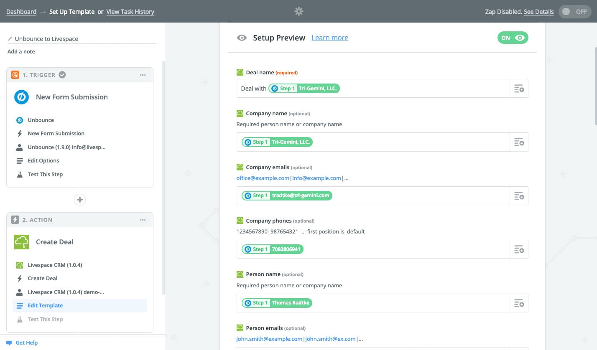
Task: Click the Person name input field
Action: (373, 303)
